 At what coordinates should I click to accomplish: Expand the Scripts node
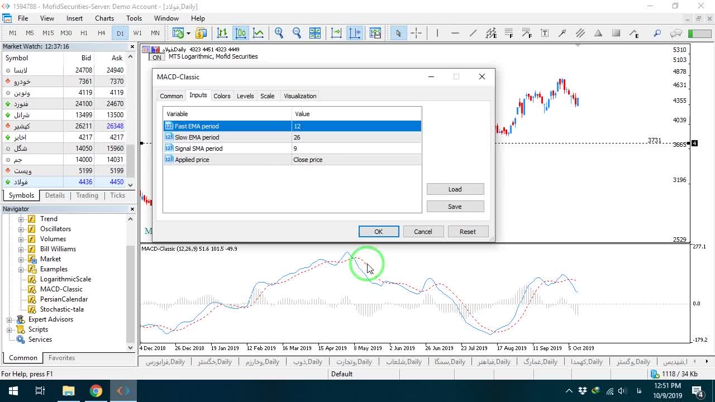(9, 329)
